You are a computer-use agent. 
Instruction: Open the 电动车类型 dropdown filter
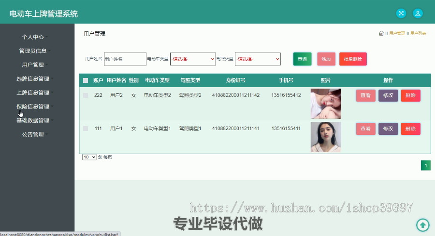click(193, 59)
